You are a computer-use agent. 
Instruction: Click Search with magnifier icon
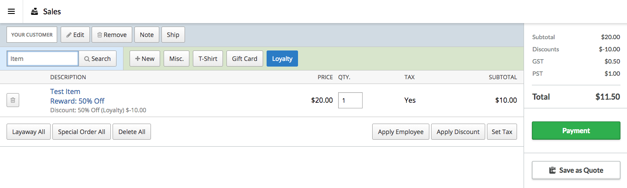tap(97, 59)
